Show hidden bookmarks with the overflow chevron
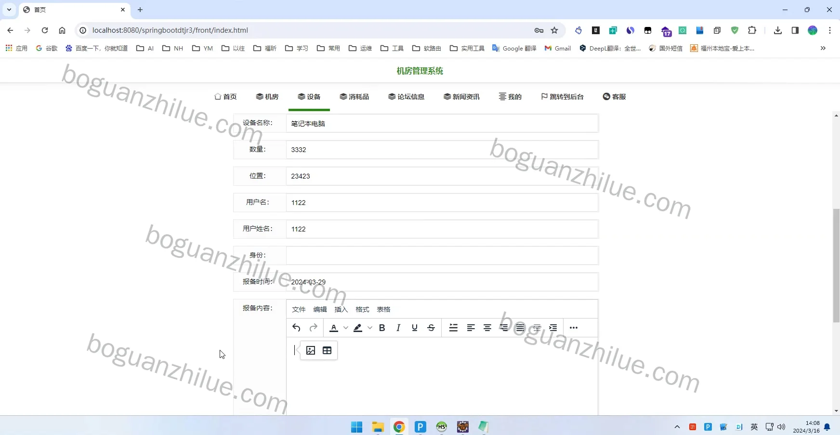The image size is (840, 435). point(823,48)
